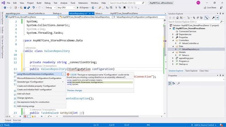Click Switch Views icon in Solution Explorer

pyautogui.click(x=181, y=18)
